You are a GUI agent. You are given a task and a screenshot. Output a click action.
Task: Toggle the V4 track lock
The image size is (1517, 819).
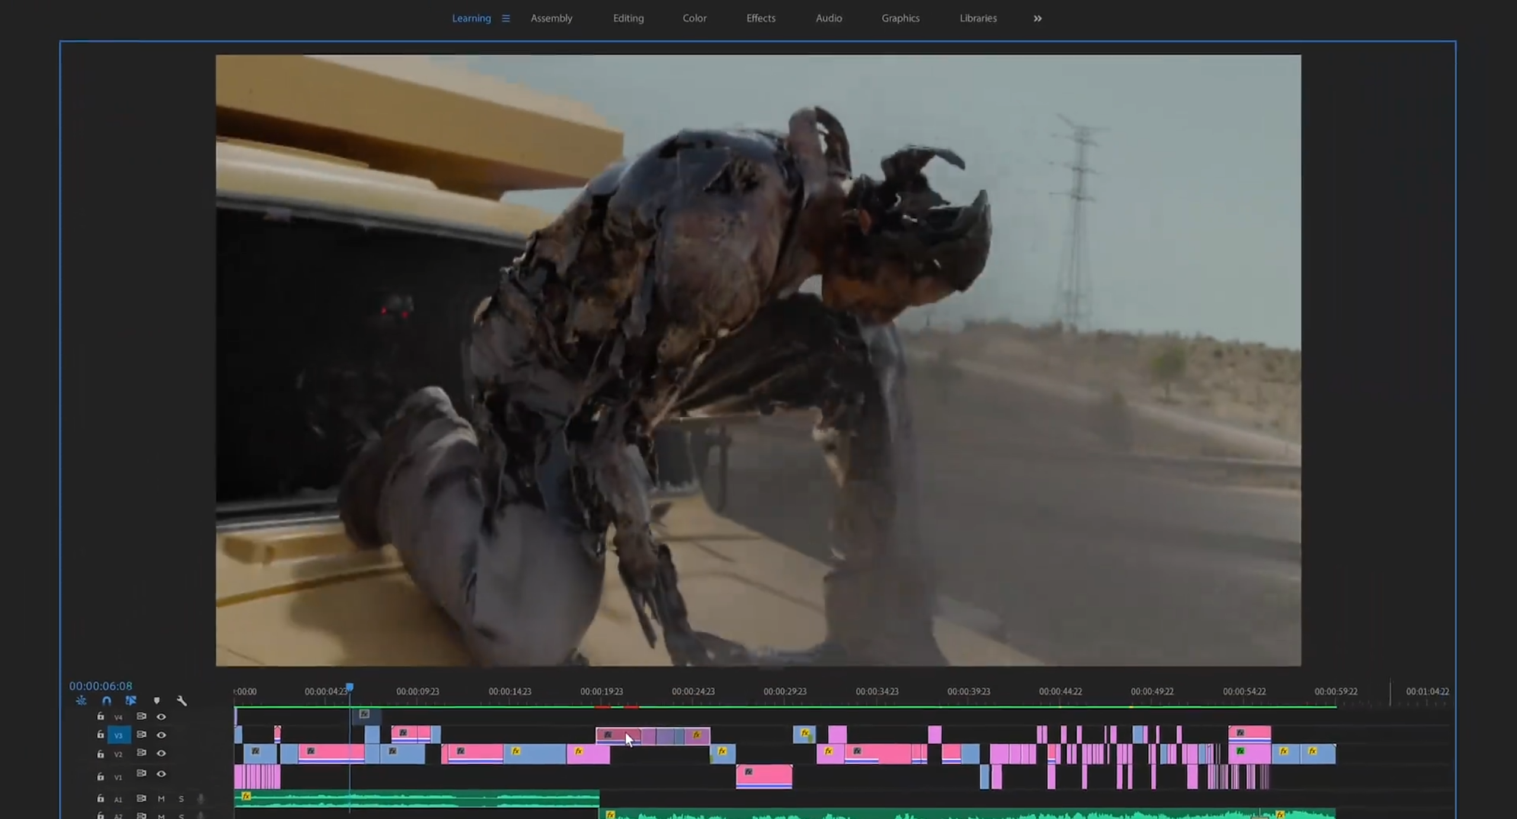click(100, 716)
